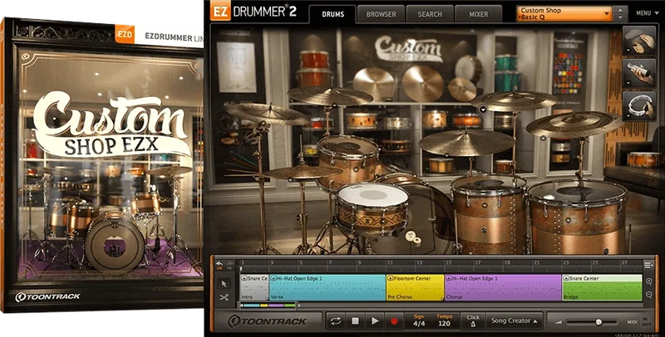Screen dimensions: 665x337
Task: Open the tambourine dropdown arrow
Action: tap(628, 116)
